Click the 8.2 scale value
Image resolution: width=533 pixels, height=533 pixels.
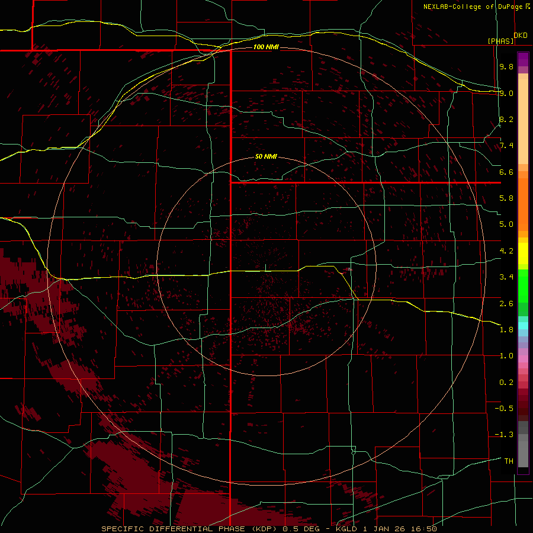point(506,119)
